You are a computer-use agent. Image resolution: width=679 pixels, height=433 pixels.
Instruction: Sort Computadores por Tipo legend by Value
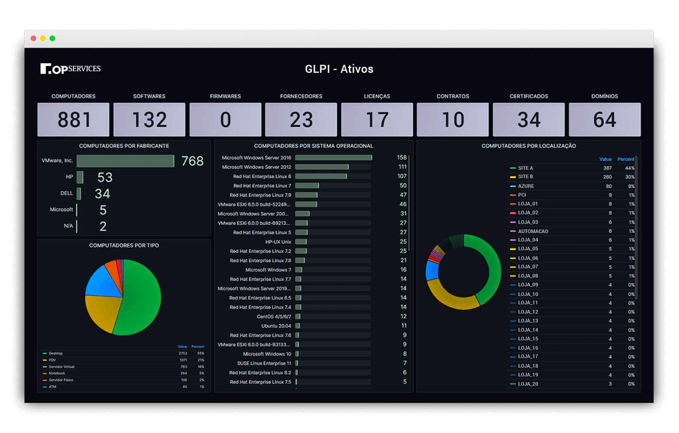click(x=182, y=347)
